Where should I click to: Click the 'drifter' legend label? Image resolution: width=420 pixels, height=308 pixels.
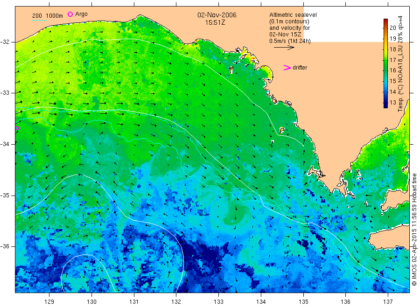300,68
